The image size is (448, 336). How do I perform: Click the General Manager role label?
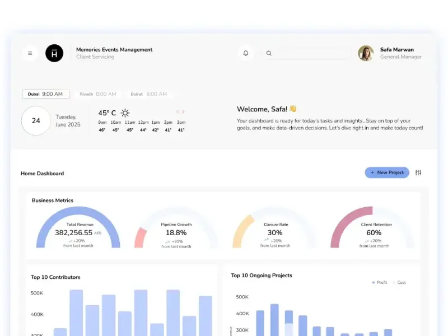click(x=401, y=57)
